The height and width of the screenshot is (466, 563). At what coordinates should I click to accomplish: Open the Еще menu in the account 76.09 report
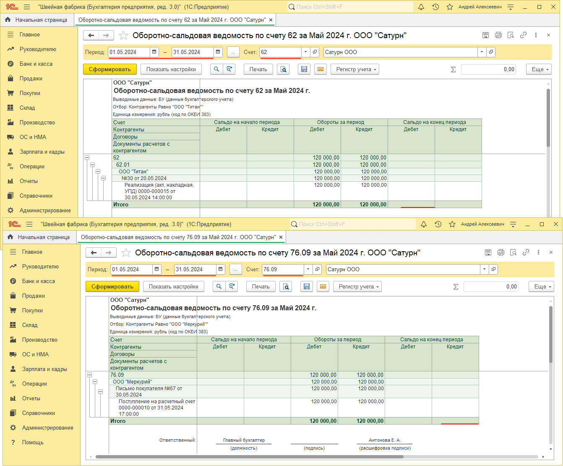(x=542, y=287)
